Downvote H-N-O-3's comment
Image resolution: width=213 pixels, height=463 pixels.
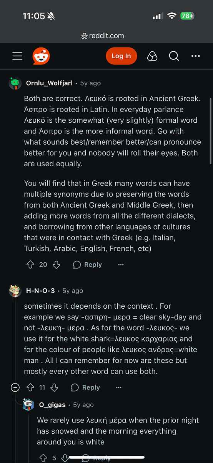tap(54, 387)
